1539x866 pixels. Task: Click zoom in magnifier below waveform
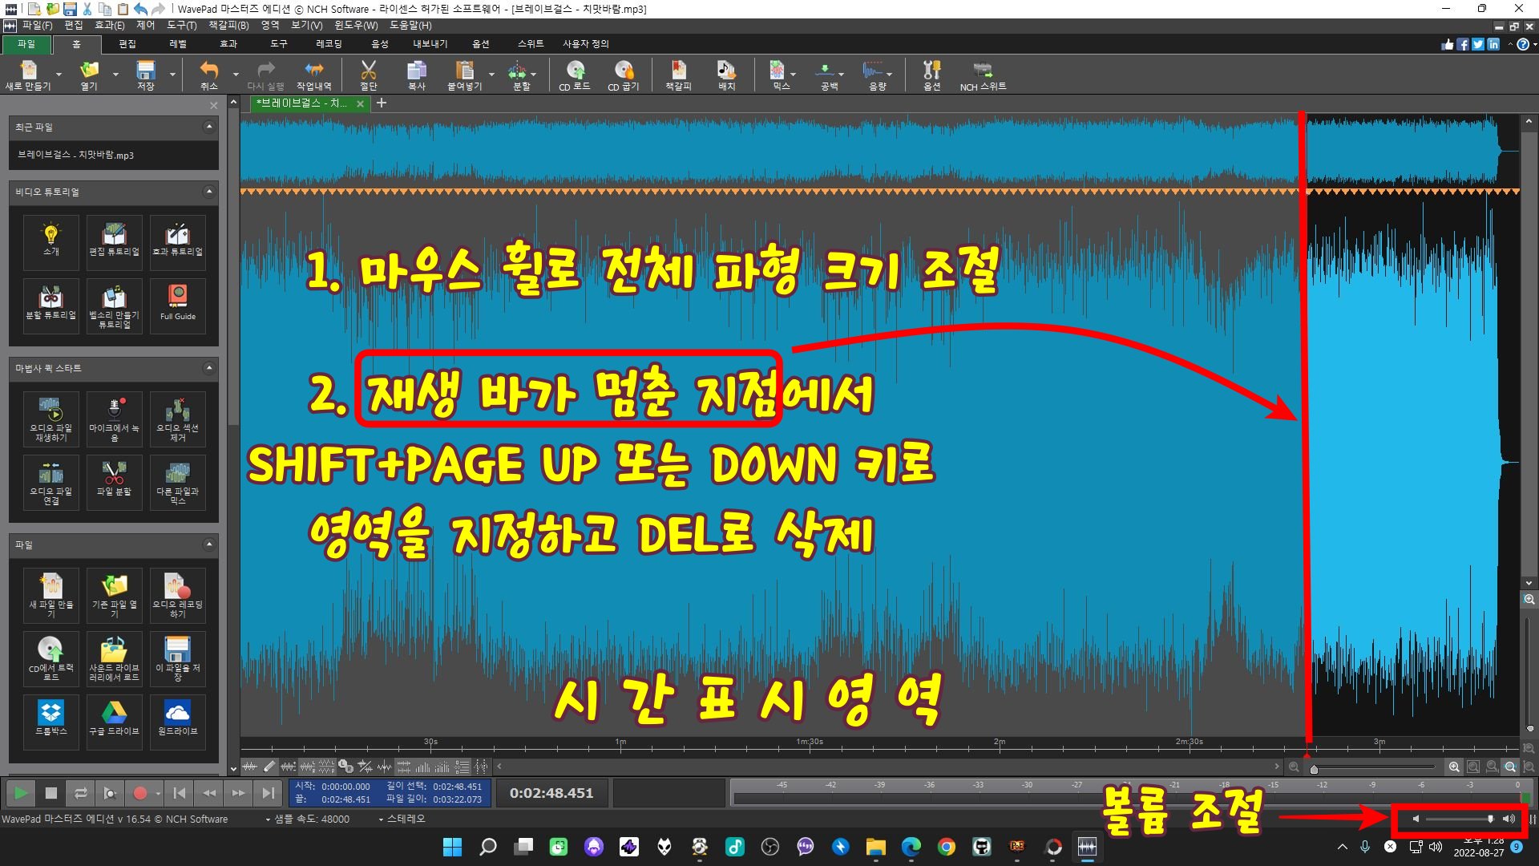[1454, 767]
